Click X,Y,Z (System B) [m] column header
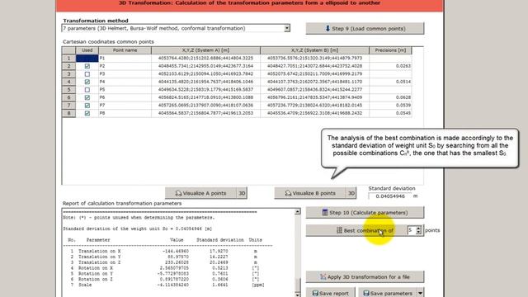The width and height of the screenshot is (528, 297). [314, 50]
